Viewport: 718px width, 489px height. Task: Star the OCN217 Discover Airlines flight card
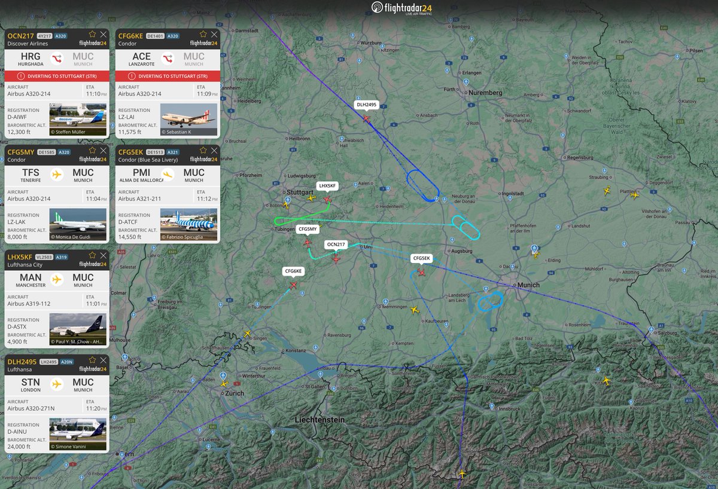point(92,34)
